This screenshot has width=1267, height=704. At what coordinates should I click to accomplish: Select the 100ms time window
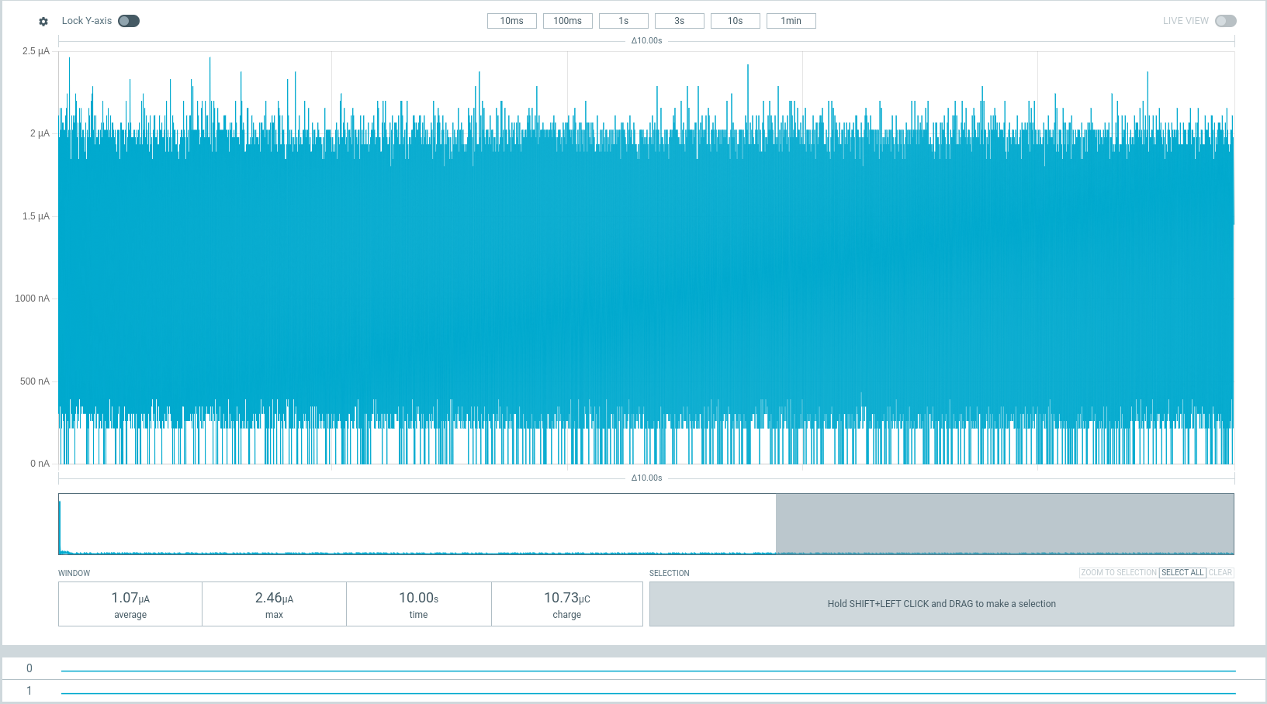point(567,21)
